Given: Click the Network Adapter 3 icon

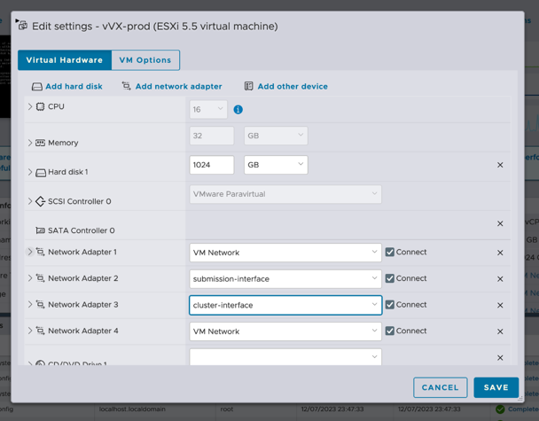Looking at the screenshot, I should click(40, 305).
